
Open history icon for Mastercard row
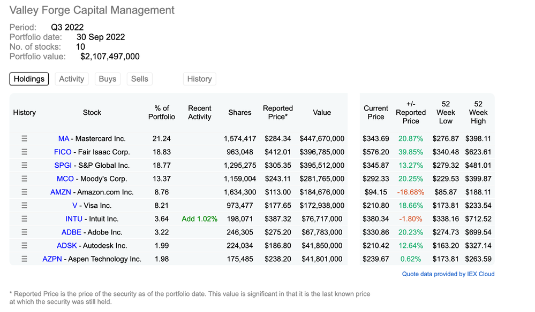pos(24,138)
